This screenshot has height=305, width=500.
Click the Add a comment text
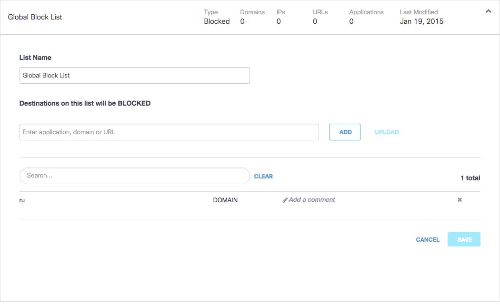312,200
